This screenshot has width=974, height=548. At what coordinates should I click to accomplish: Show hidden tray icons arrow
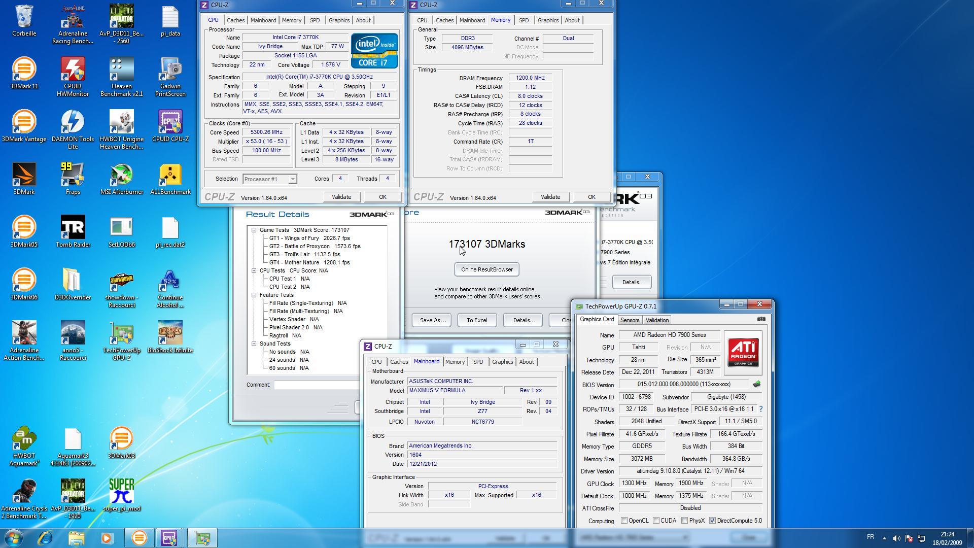(x=884, y=538)
